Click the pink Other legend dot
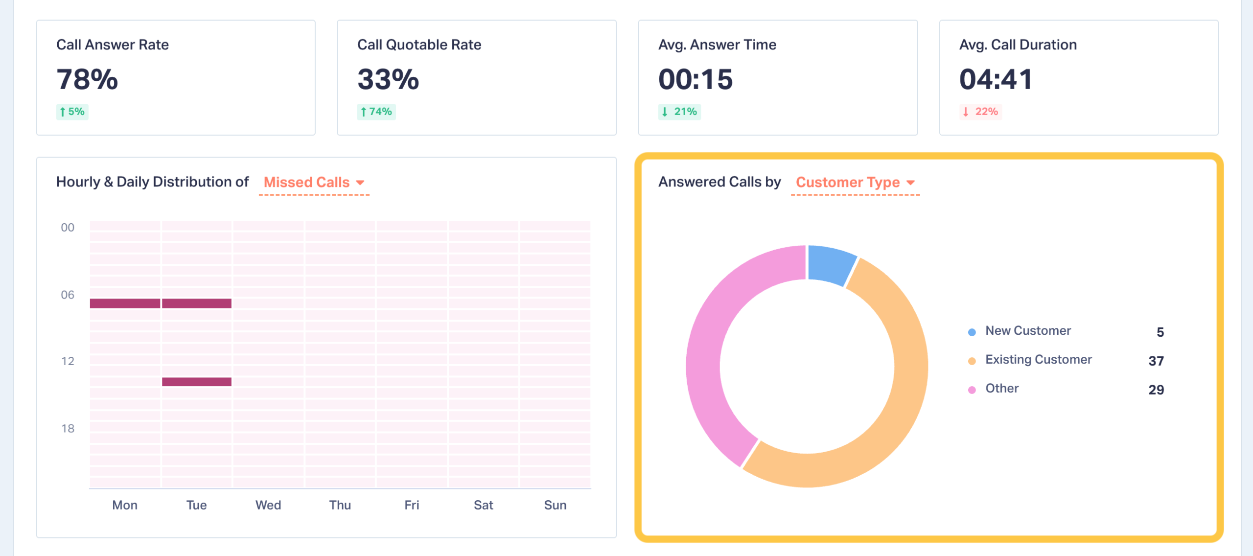The width and height of the screenshot is (1253, 556). 972,390
